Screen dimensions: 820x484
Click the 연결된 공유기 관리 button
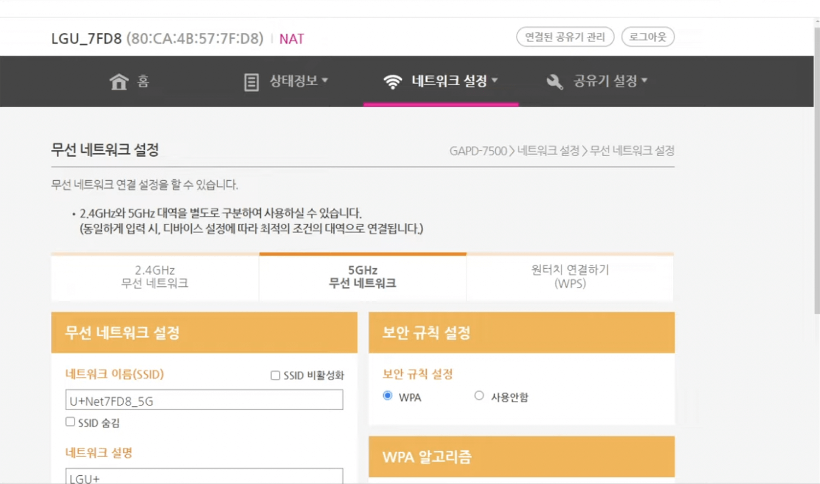point(565,37)
